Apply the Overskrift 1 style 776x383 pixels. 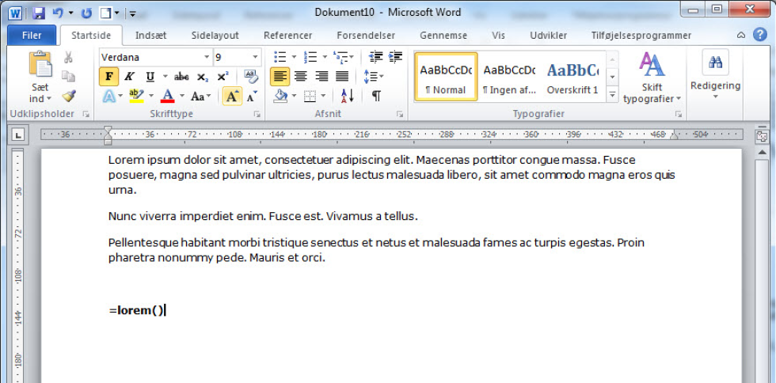tap(572, 78)
